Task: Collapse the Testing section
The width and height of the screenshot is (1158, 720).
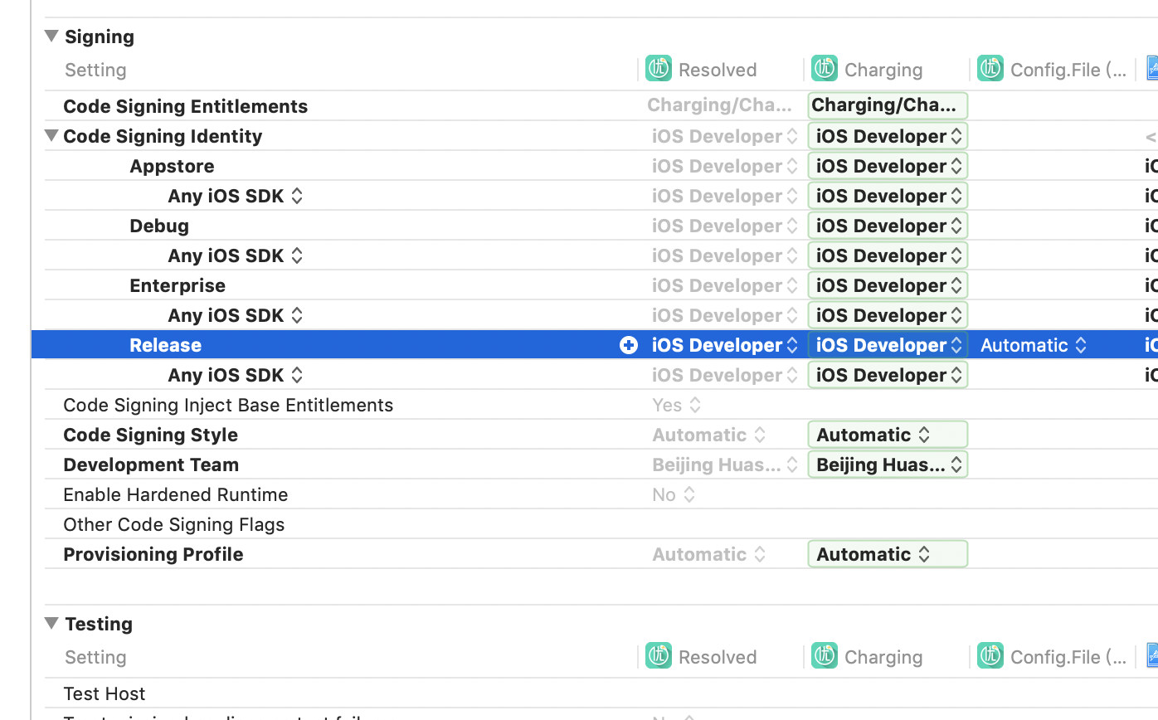Action: (x=51, y=624)
